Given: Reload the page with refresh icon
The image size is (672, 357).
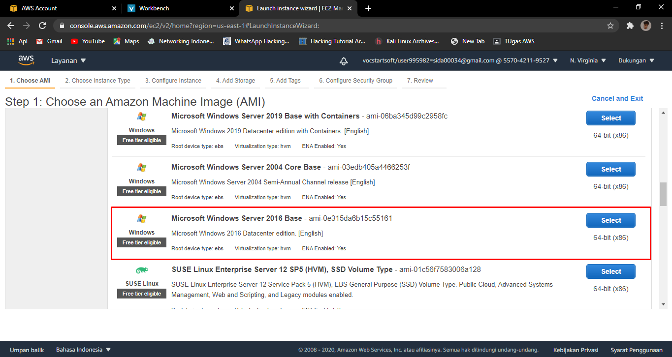Looking at the screenshot, I should [42, 26].
